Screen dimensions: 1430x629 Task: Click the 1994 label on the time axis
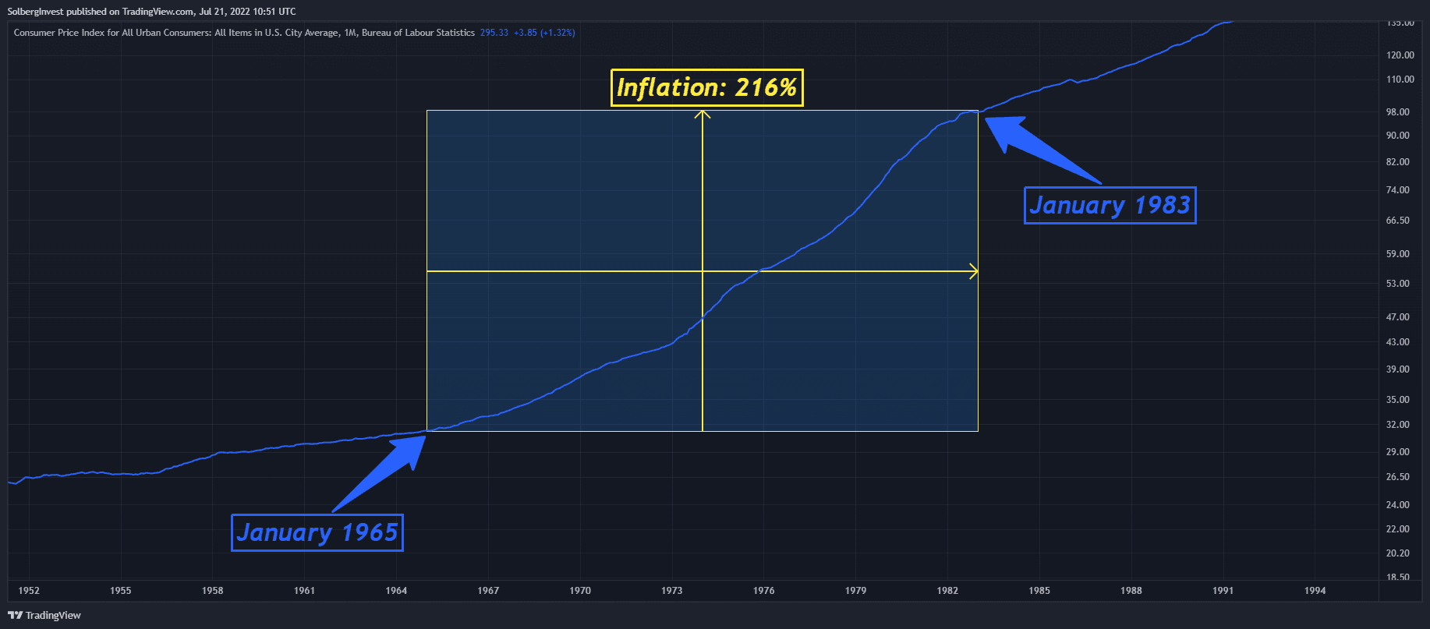[x=1315, y=591]
